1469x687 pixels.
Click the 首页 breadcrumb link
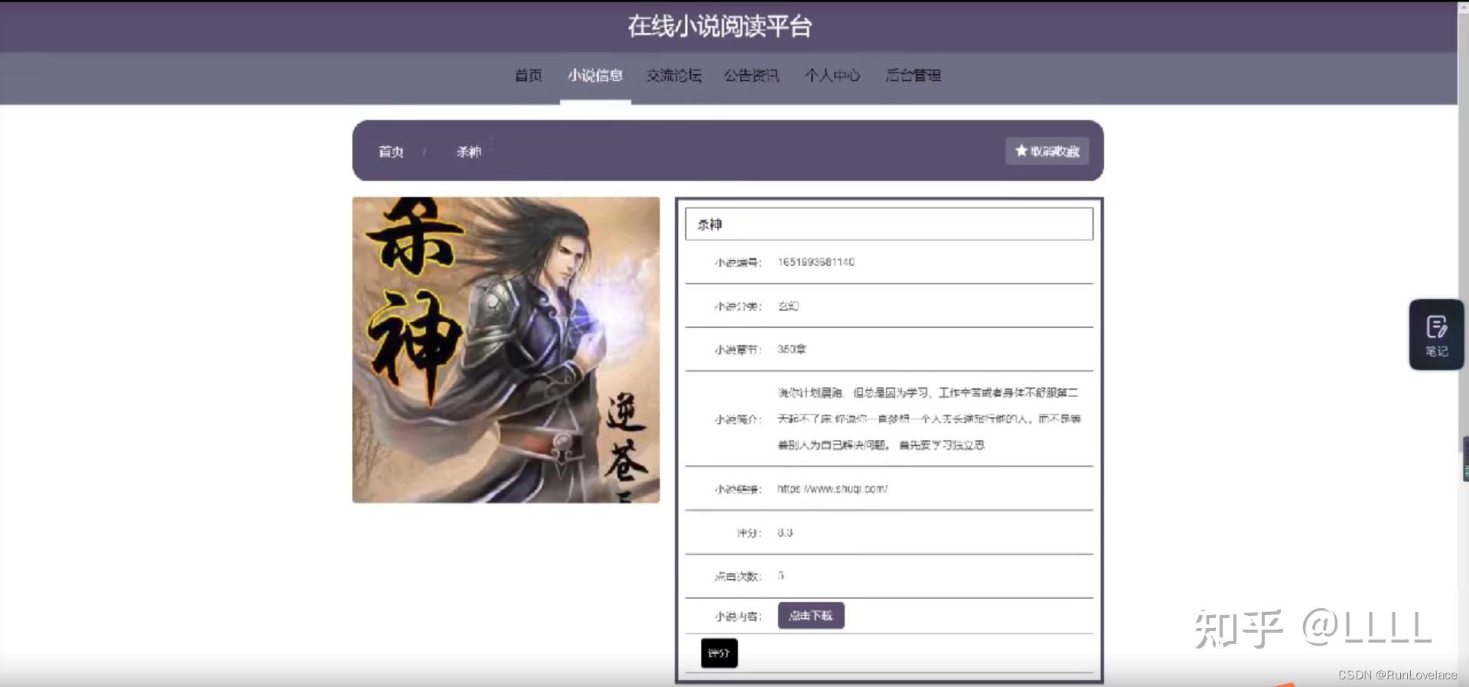(x=391, y=151)
